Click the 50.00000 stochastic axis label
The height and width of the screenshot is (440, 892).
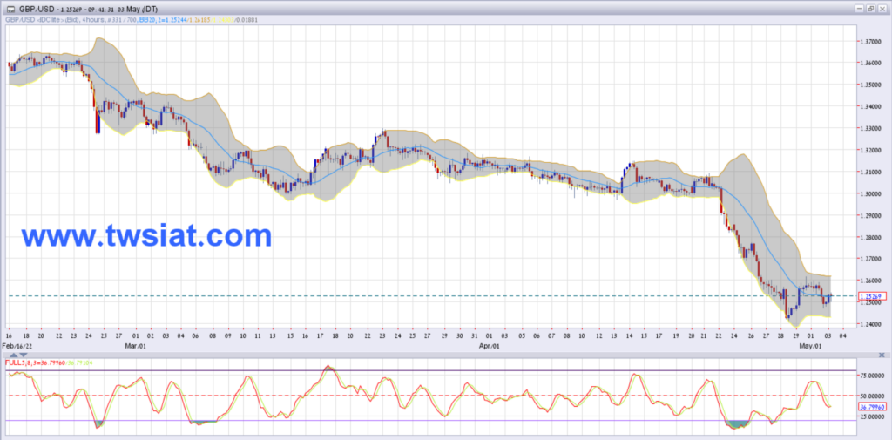870,396
